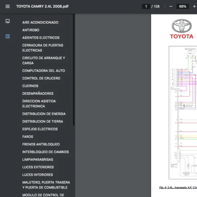Image resolution: width=197 pixels, height=197 pixels.
Task: Open AIRE ACONDICIONADO outline entry
Action: [x=40, y=22]
